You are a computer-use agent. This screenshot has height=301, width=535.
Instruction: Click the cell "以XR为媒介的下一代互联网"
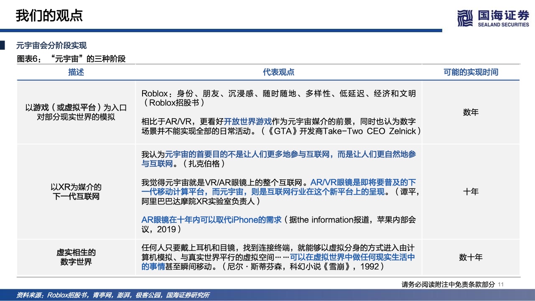coord(76,192)
